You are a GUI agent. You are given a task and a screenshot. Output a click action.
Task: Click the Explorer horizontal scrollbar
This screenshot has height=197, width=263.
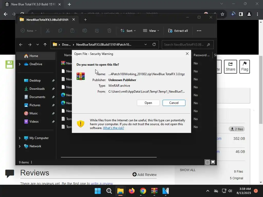pyautogui.click(x=109, y=157)
